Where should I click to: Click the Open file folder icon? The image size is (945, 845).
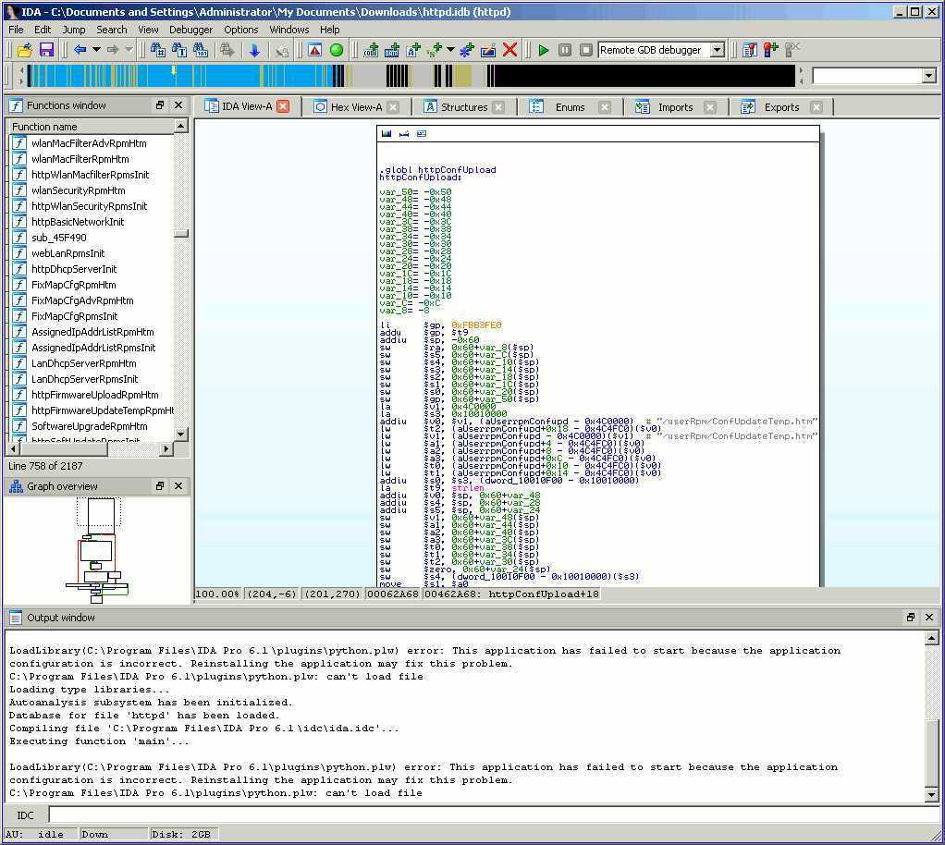click(x=25, y=50)
